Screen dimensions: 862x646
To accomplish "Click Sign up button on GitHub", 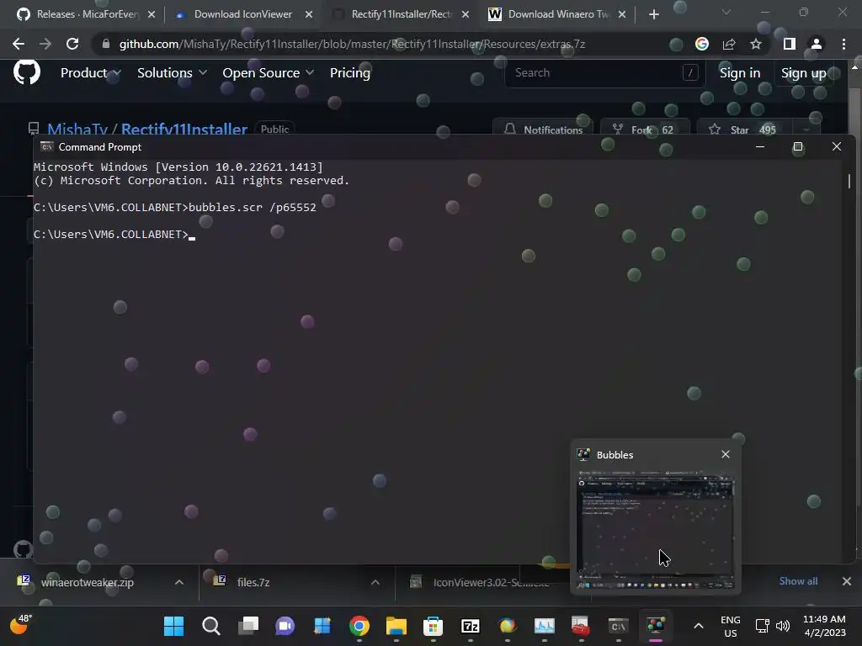I will click(x=804, y=73).
